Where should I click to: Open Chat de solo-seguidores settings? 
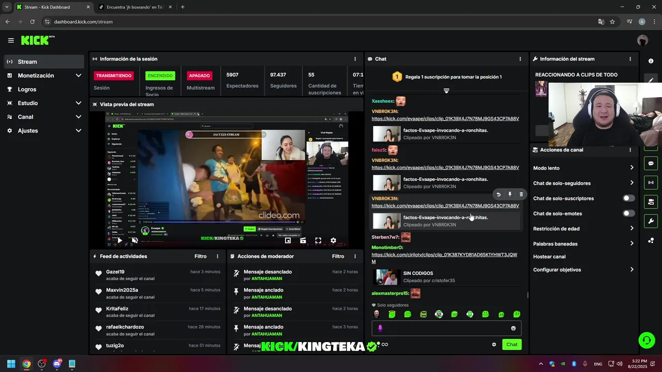[x=583, y=183]
